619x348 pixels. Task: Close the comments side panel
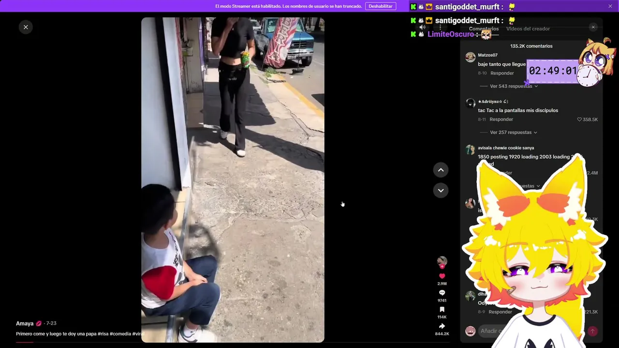[x=593, y=27]
